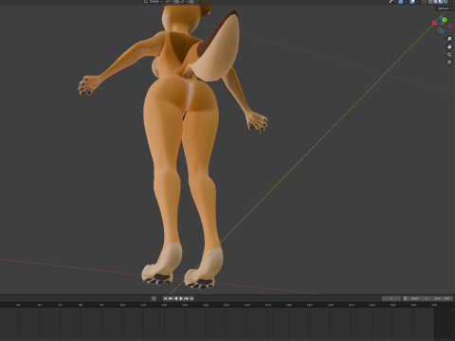Jump to the timeline start frame

[x=166, y=298]
